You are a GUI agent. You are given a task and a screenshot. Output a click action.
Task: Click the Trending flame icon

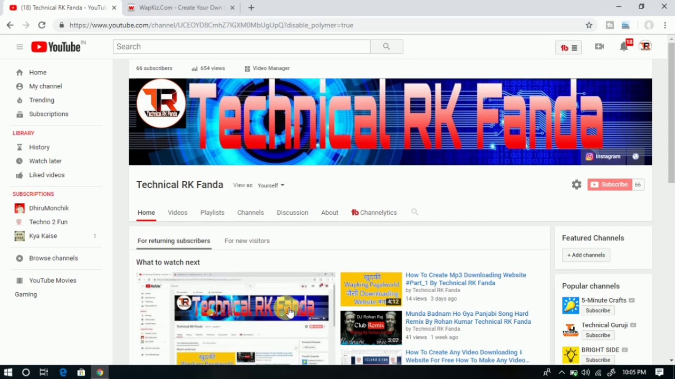pos(20,100)
